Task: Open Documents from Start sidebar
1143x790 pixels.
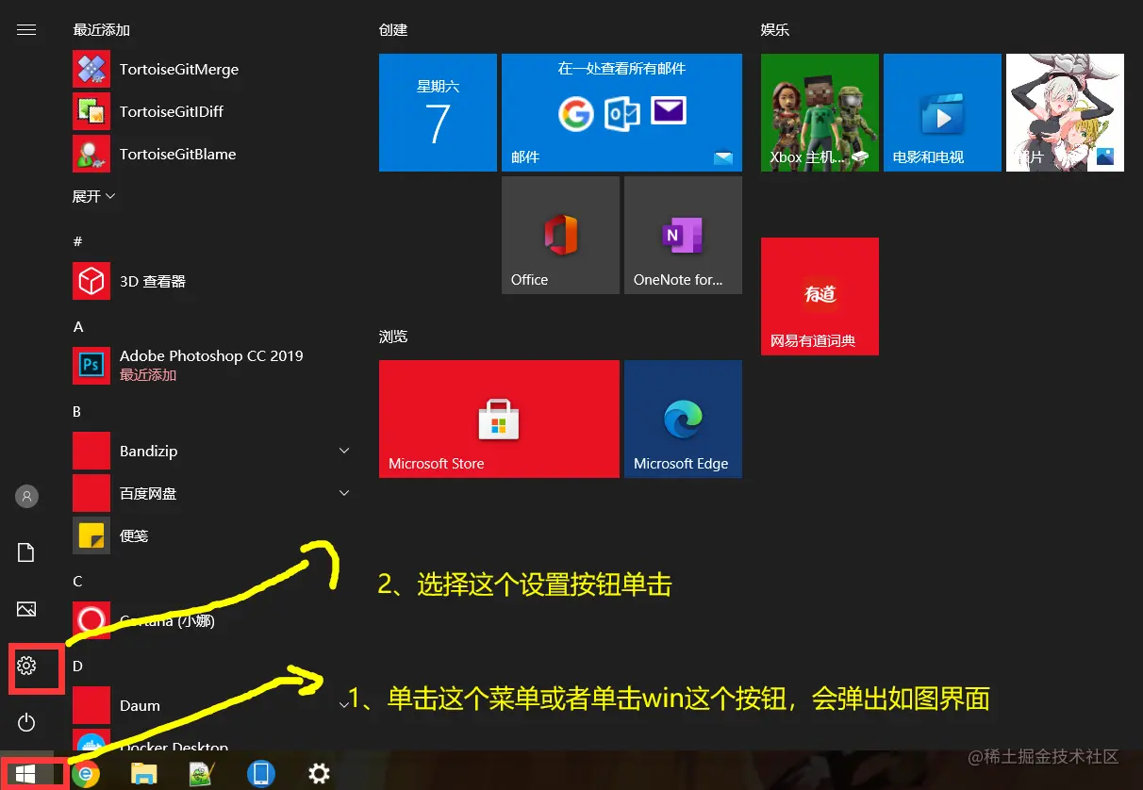Action: (x=26, y=552)
